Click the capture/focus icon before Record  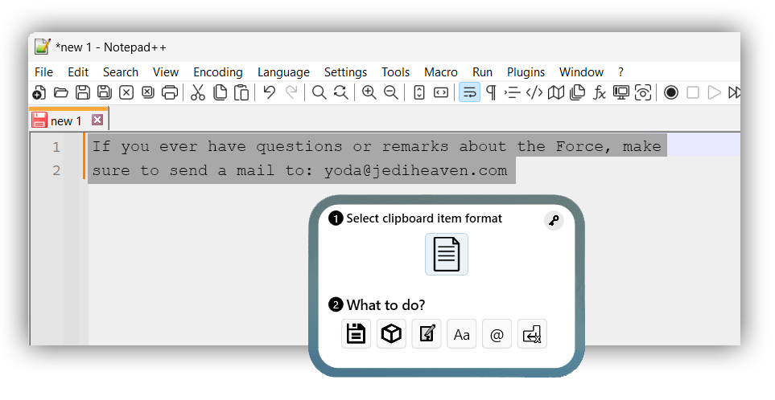coord(642,92)
